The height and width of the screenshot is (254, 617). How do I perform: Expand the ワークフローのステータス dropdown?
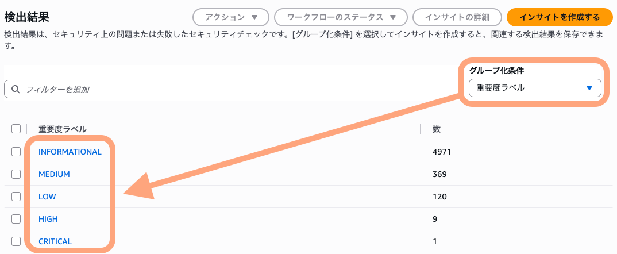(341, 17)
